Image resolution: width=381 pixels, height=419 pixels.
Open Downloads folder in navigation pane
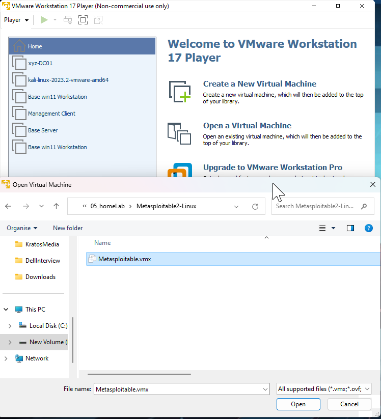point(35,277)
